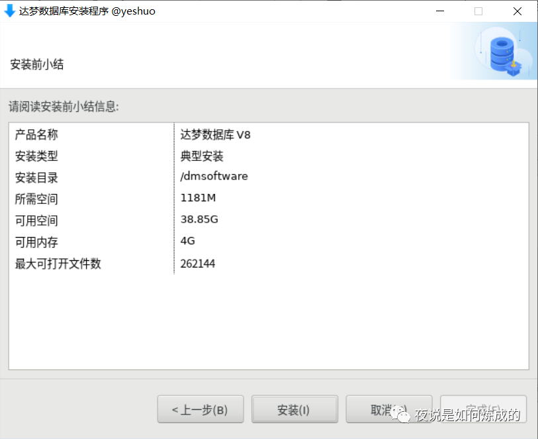538x439 pixels.
Task: Select the 安装类型 row label
Action: click(x=36, y=156)
